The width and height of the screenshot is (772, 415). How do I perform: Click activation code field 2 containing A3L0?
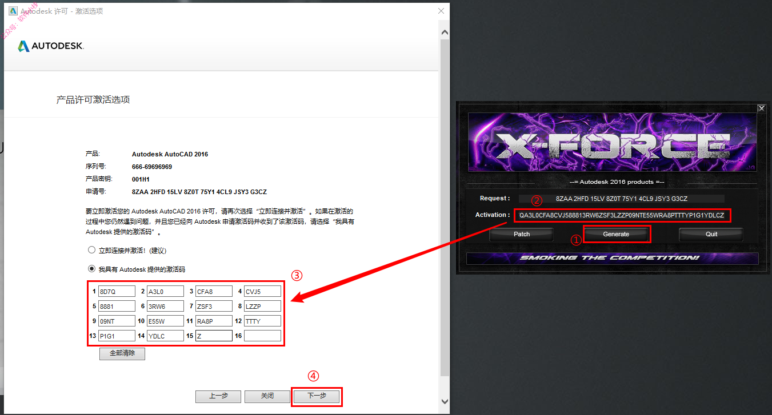coord(165,291)
